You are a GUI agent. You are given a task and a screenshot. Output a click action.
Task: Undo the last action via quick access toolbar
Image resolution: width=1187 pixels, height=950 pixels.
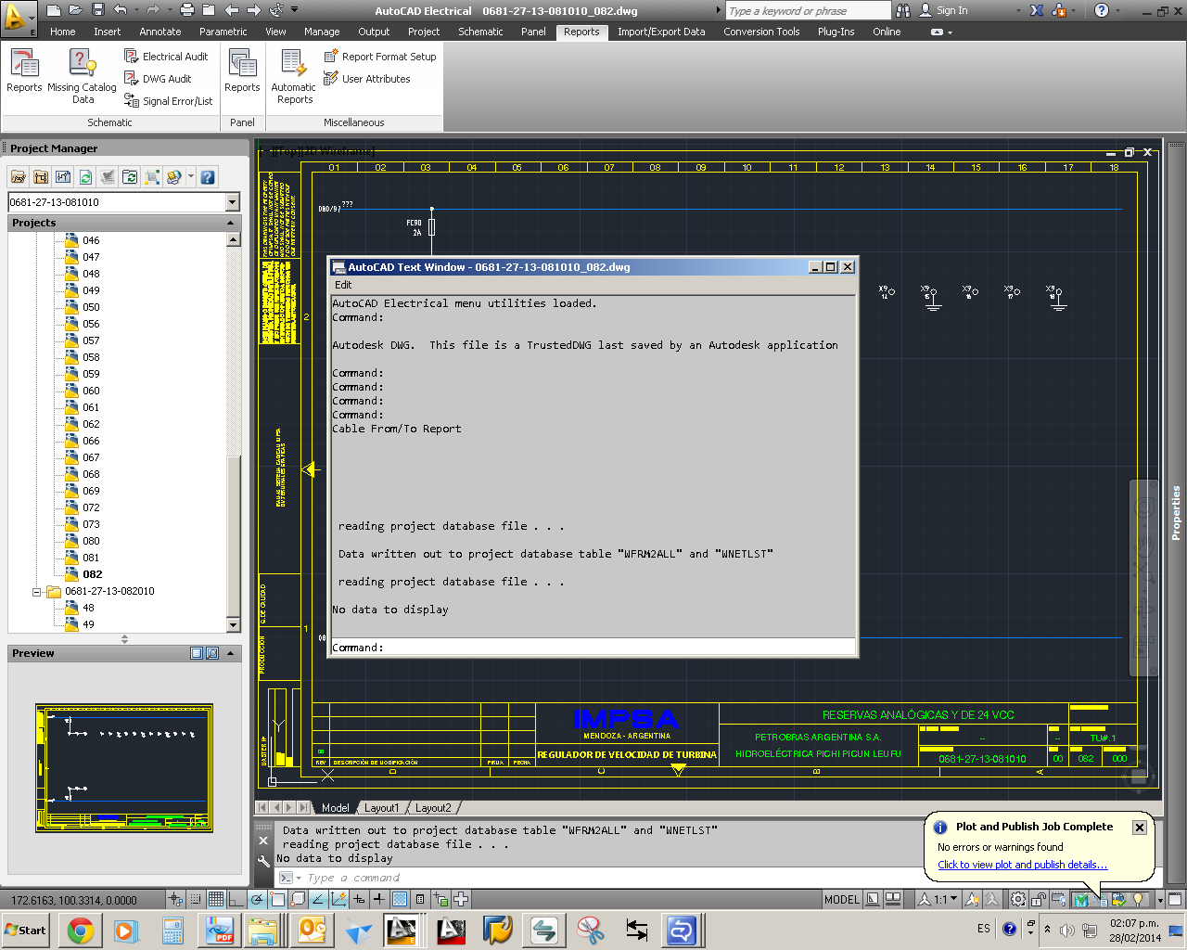121,10
